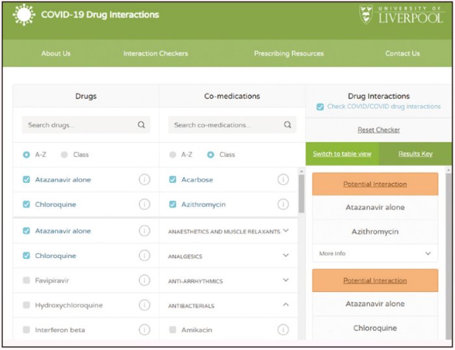
Task: Select A-Z radio button under Co-medications
Action: tap(173, 155)
